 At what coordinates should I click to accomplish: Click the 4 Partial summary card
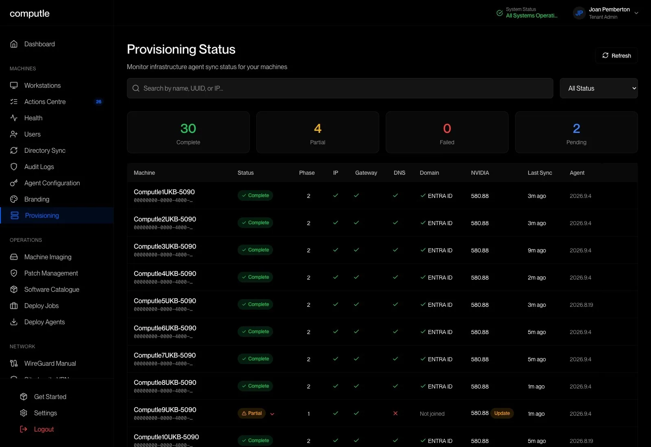[x=318, y=132]
